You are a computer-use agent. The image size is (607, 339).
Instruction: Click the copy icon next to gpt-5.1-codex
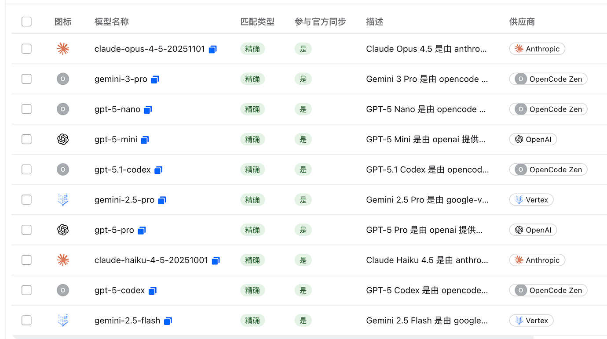coord(158,170)
